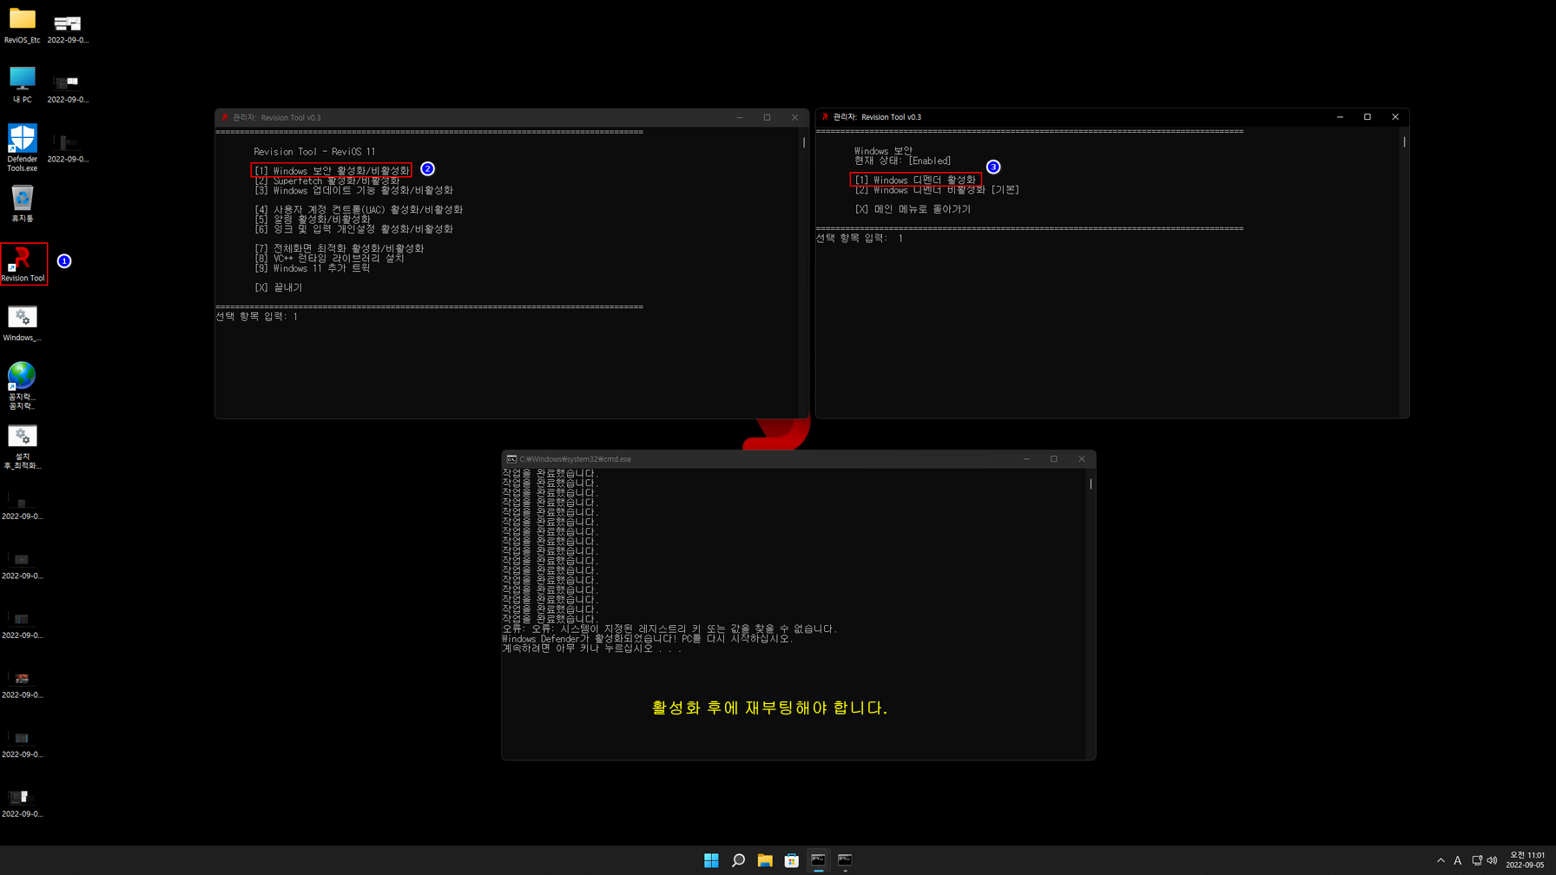Maximize the main menu Revision Tool window
1556x875 pixels.
(768, 118)
